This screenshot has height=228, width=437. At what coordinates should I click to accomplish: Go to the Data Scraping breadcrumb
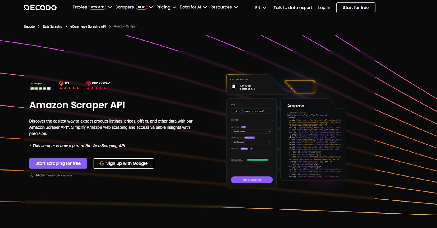52,26
